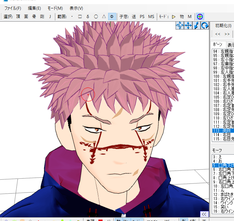Toggle vertex selection 頂
This screenshot has height=221, width=234.
coord(18,17)
